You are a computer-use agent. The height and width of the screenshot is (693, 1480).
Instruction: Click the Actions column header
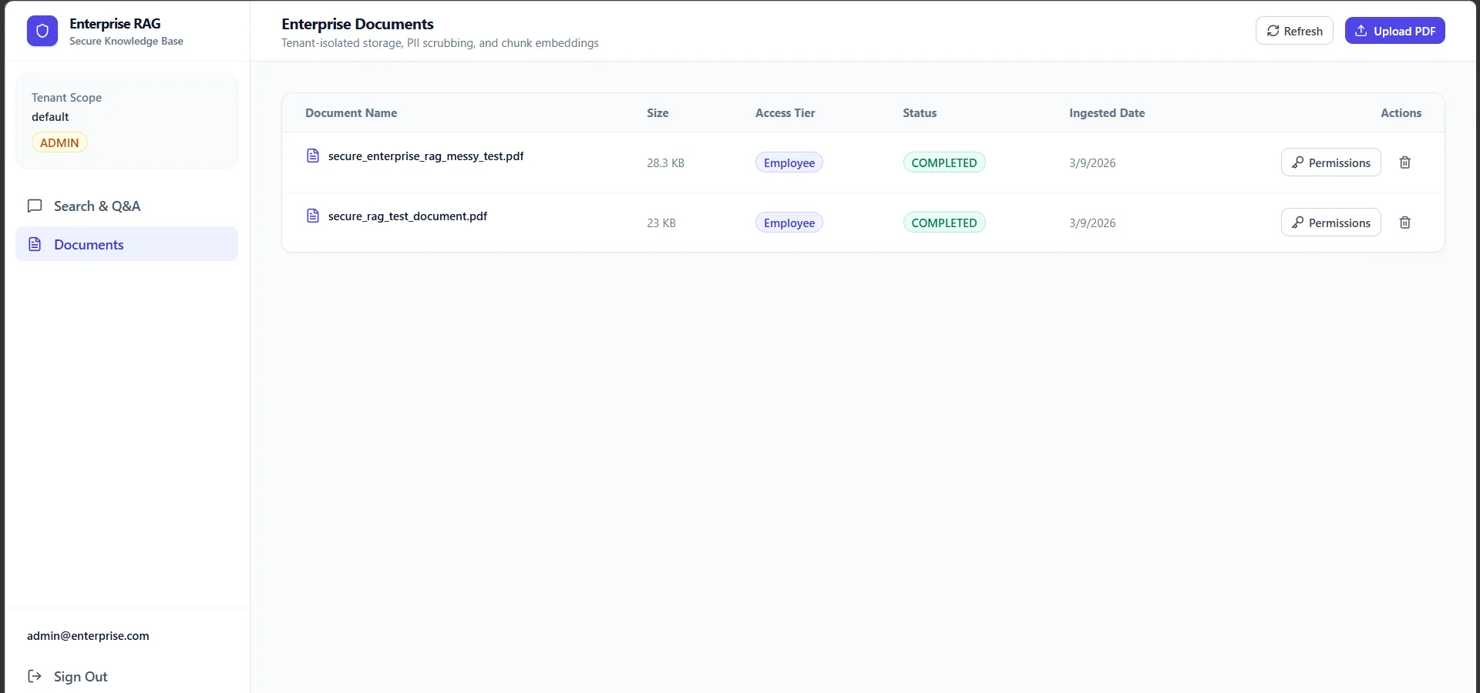click(x=1401, y=112)
